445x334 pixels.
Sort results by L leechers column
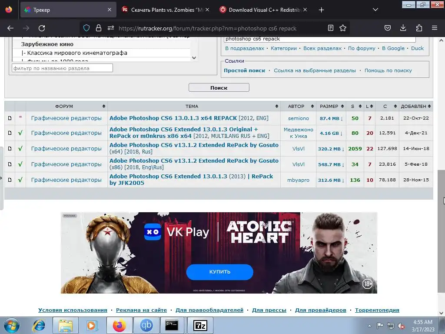[x=369, y=106]
